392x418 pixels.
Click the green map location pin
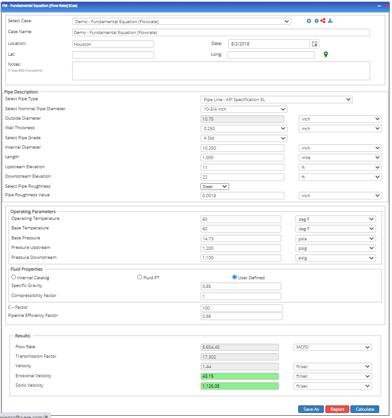[x=326, y=54]
